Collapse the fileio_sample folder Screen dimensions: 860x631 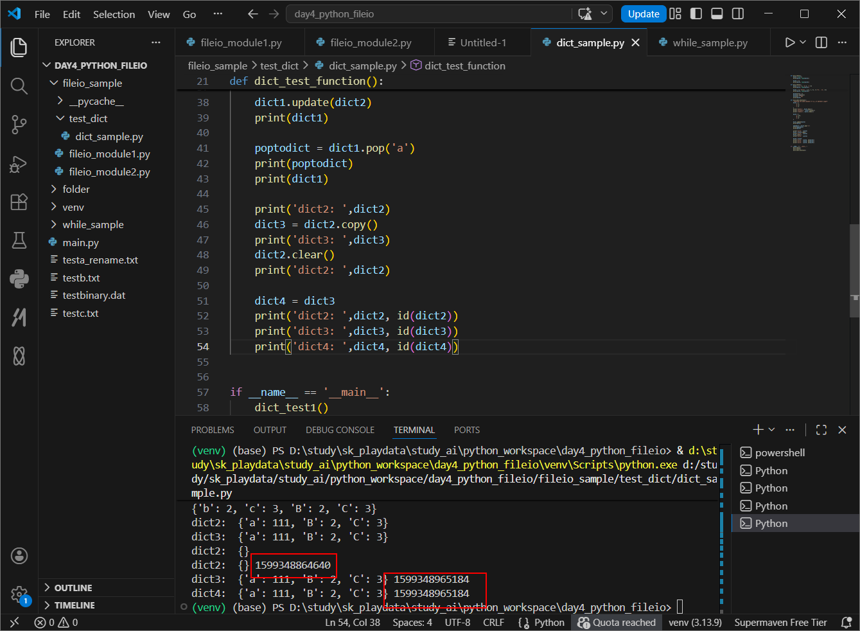[x=54, y=83]
